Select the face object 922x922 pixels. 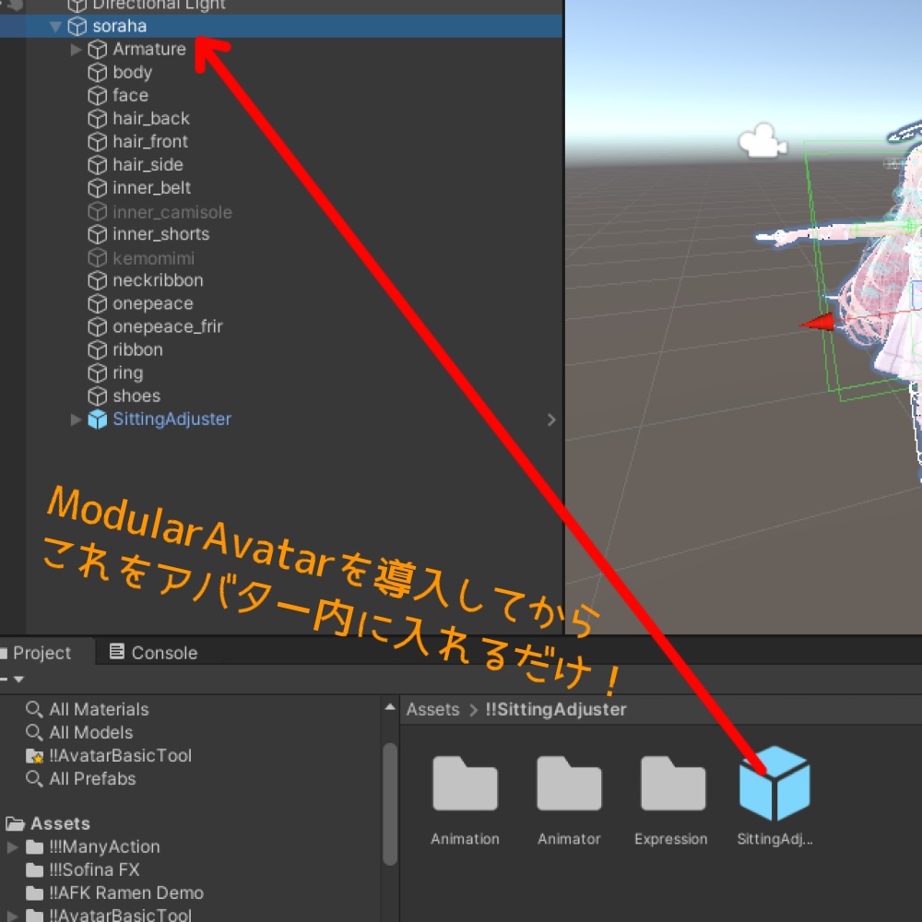[x=131, y=95]
